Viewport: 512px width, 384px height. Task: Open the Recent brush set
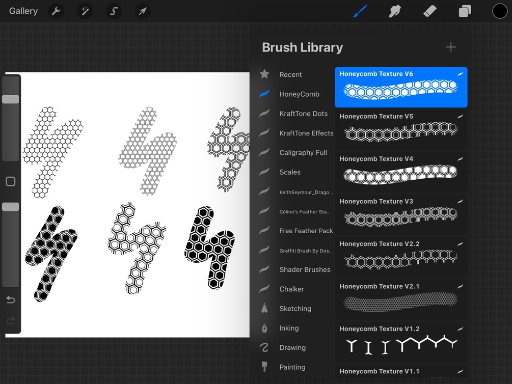290,74
